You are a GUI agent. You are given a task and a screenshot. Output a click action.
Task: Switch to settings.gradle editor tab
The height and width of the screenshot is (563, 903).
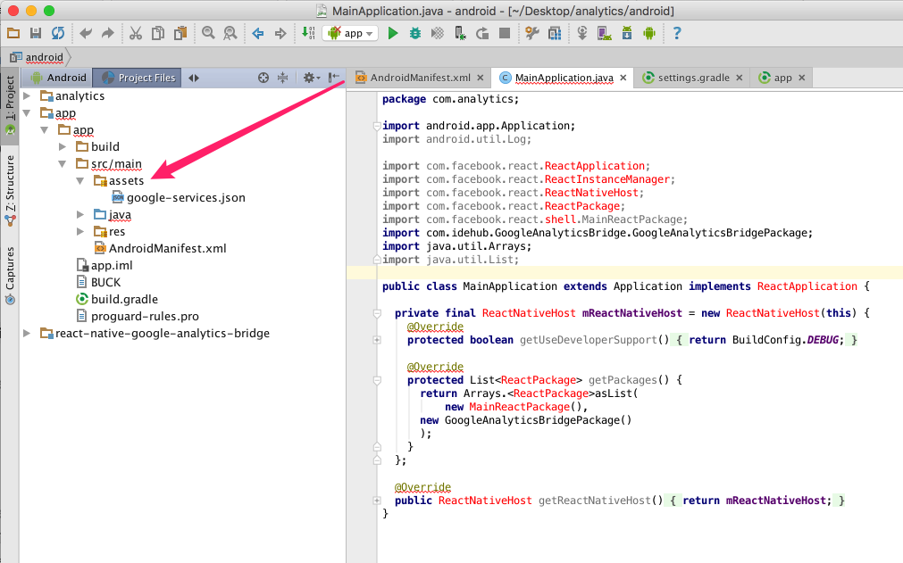[x=693, y=78]
